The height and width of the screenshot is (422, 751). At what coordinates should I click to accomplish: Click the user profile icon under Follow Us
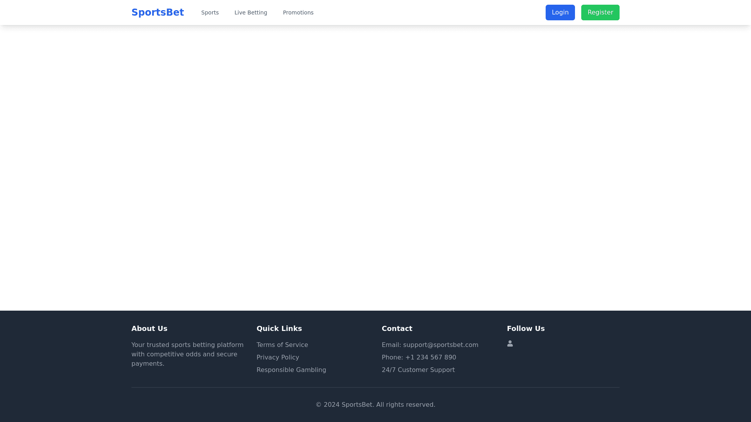[x=510, y=343]
